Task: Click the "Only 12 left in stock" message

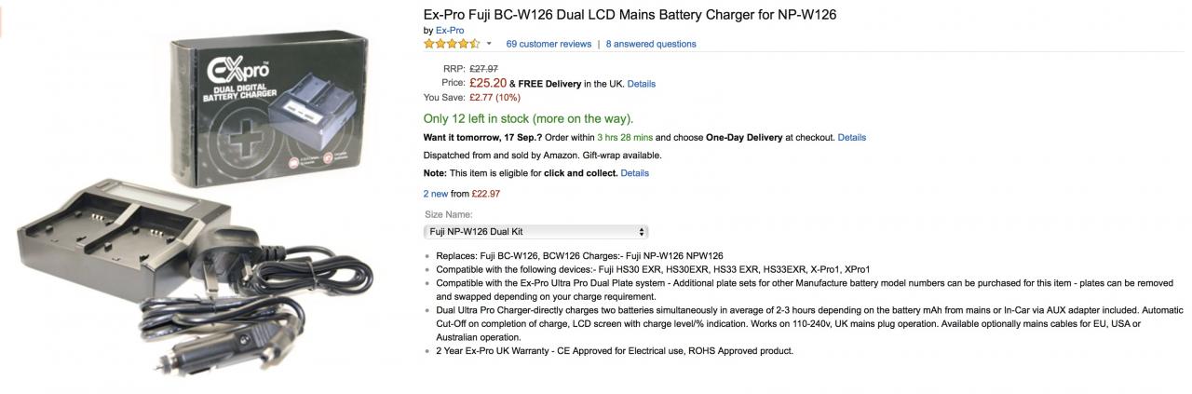Action: pos(528,118)
